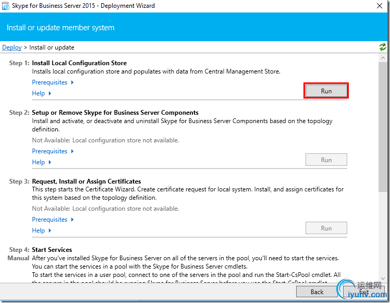Open the Step 1 Help link
Screen dimensions: 390x303
(38, 93)
